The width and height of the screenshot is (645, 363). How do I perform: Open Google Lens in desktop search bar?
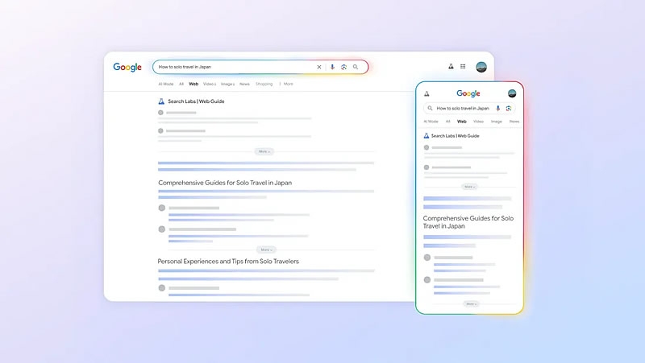(344, 67)
